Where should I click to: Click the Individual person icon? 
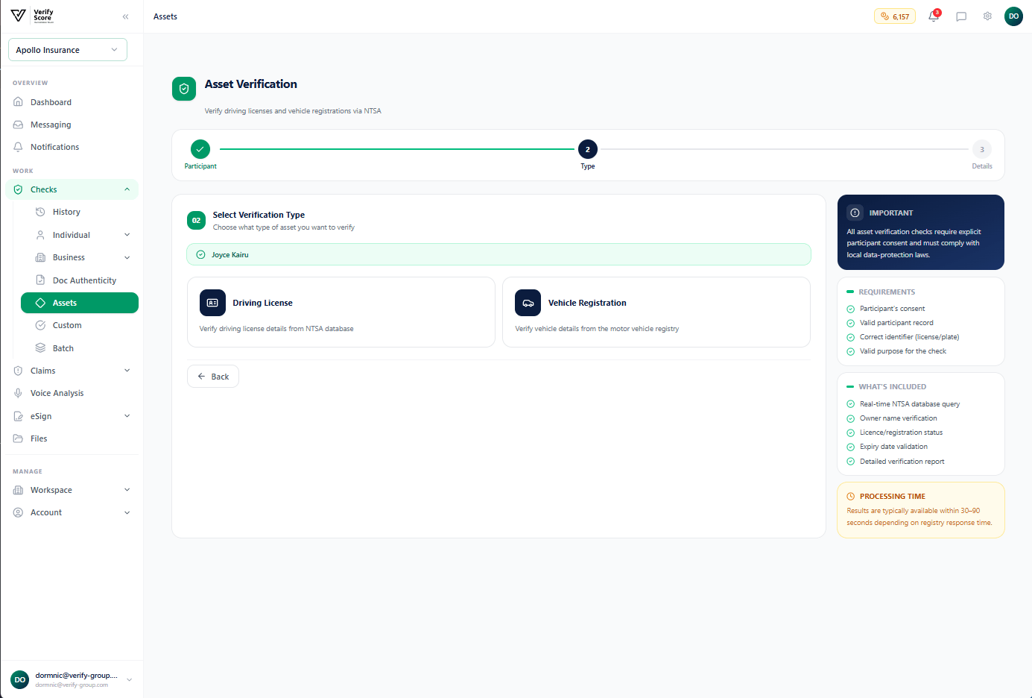coord(40,235)
